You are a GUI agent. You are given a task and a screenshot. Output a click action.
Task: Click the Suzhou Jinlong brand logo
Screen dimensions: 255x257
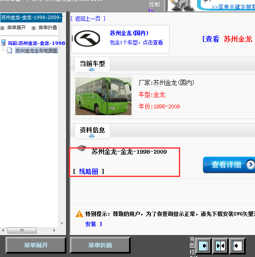pos(87,39)
